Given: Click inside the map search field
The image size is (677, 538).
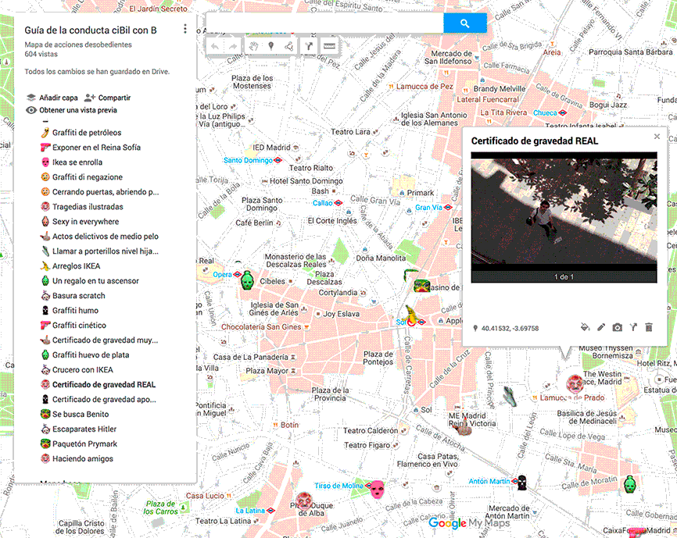Looking at the screenshot, I should (x=324, y=23).
